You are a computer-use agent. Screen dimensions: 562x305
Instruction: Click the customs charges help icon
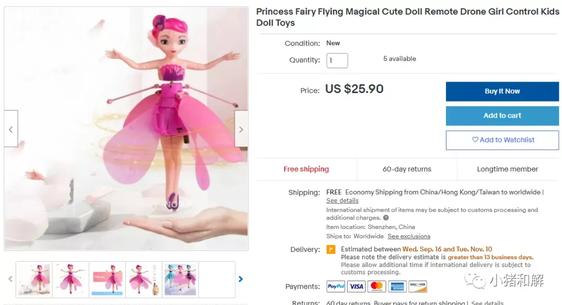pyautogui.click(x=386, y=218)
